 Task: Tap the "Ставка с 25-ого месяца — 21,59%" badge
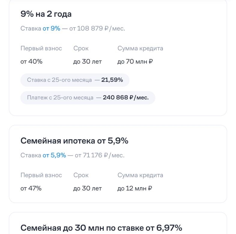pyautogui.click(x=75, y=80)
